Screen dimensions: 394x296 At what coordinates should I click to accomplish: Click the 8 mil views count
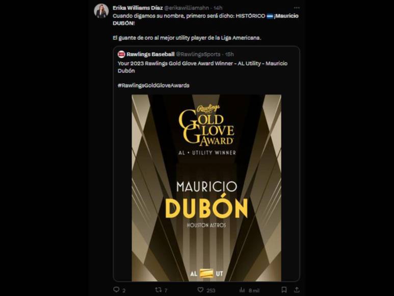(x=254, y=290)
